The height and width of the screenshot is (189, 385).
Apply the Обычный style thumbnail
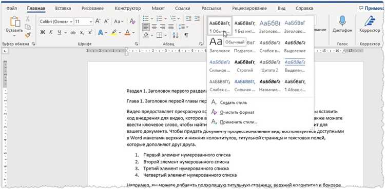point(220,26)
